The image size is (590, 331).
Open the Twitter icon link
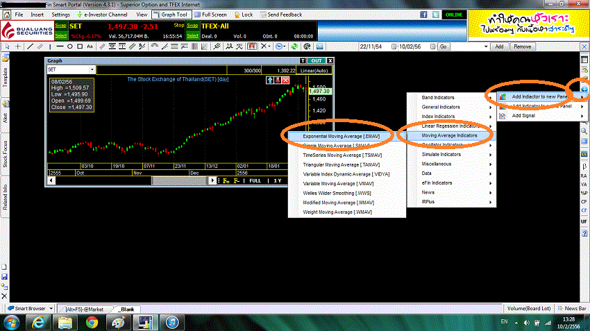pyautogui.click(x=436, y=15)
